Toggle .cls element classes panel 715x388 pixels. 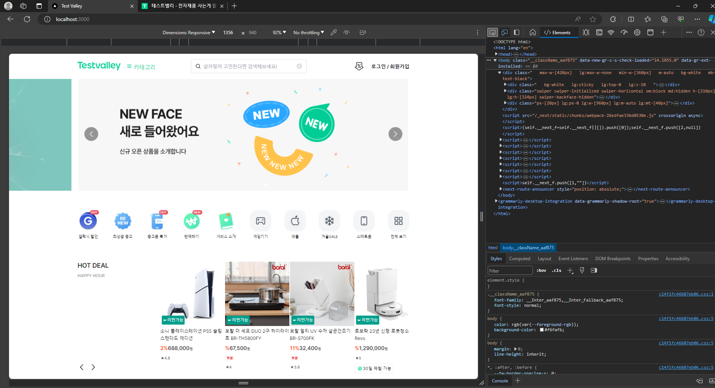(x=556, y=270)
